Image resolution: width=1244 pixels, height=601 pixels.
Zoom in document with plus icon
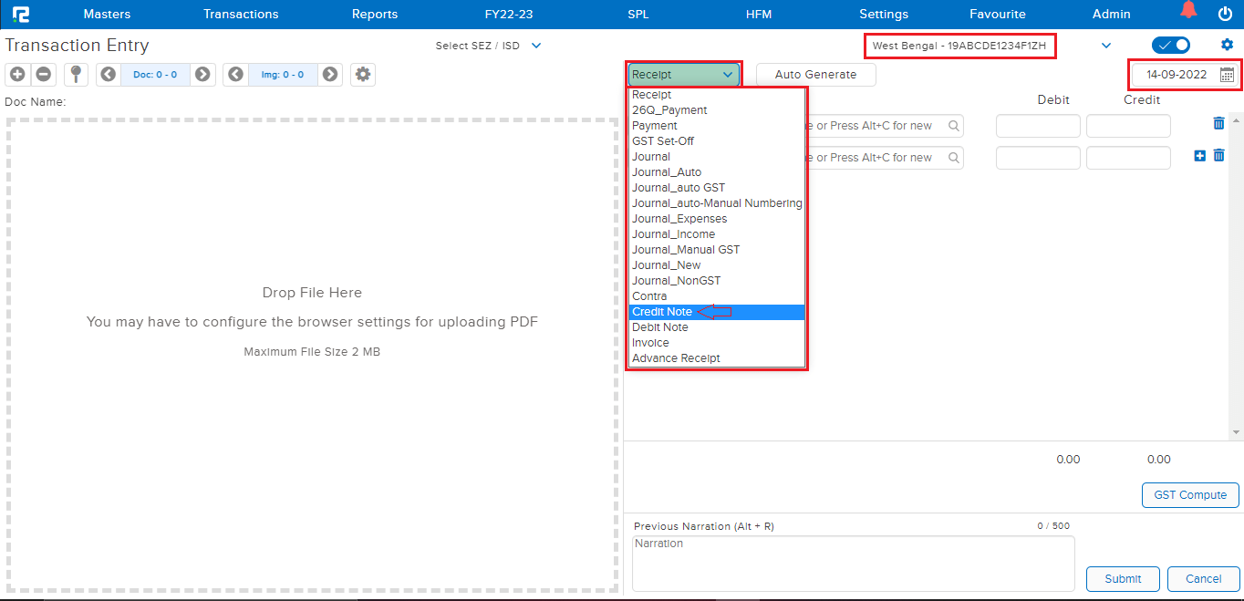click(x=17, y=75)
